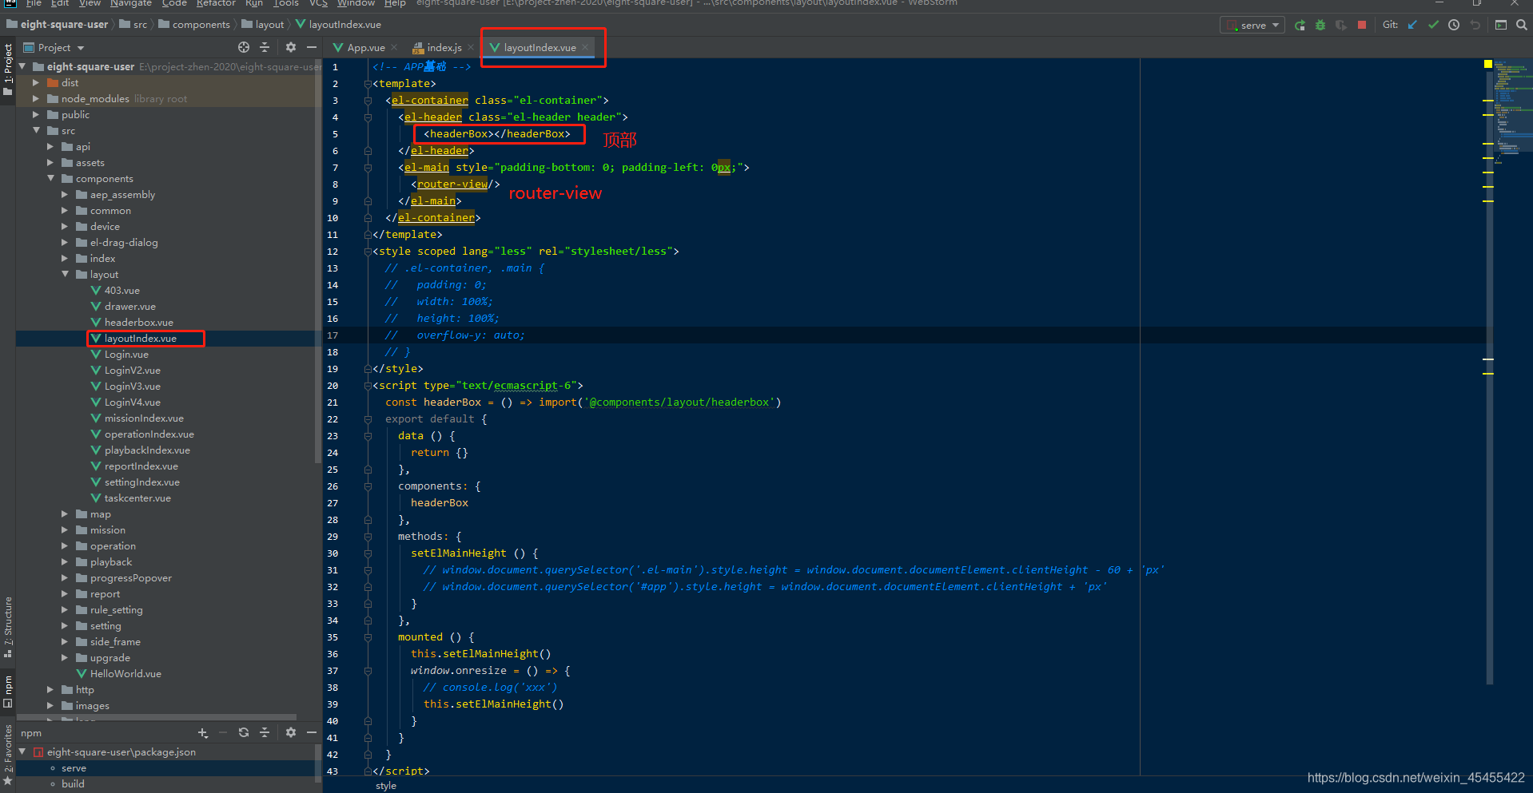
Task: Hide the Project tool window
Action: coord(312,48)
